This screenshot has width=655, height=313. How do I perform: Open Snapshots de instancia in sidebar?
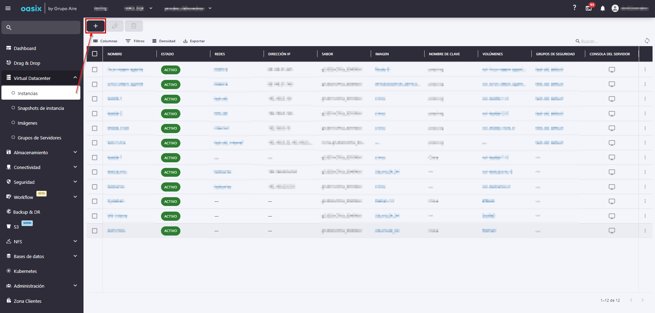[x=41, y=108]
